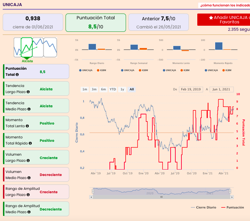Click the UNICAJA page heading
250x221 pixels.
12,5
